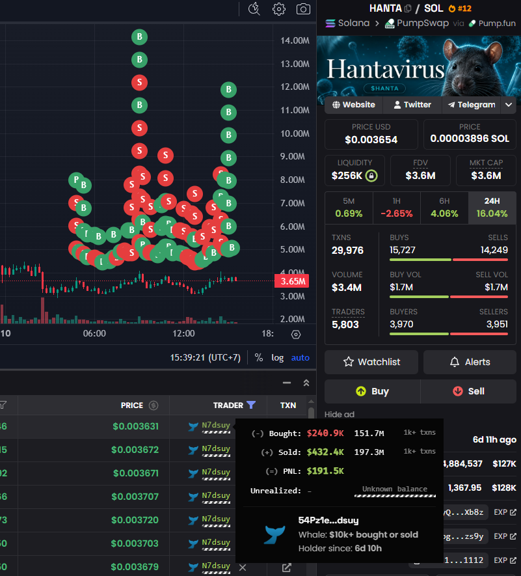Click N7dsuy trader at price $0.003671

(x=215, y=473)
